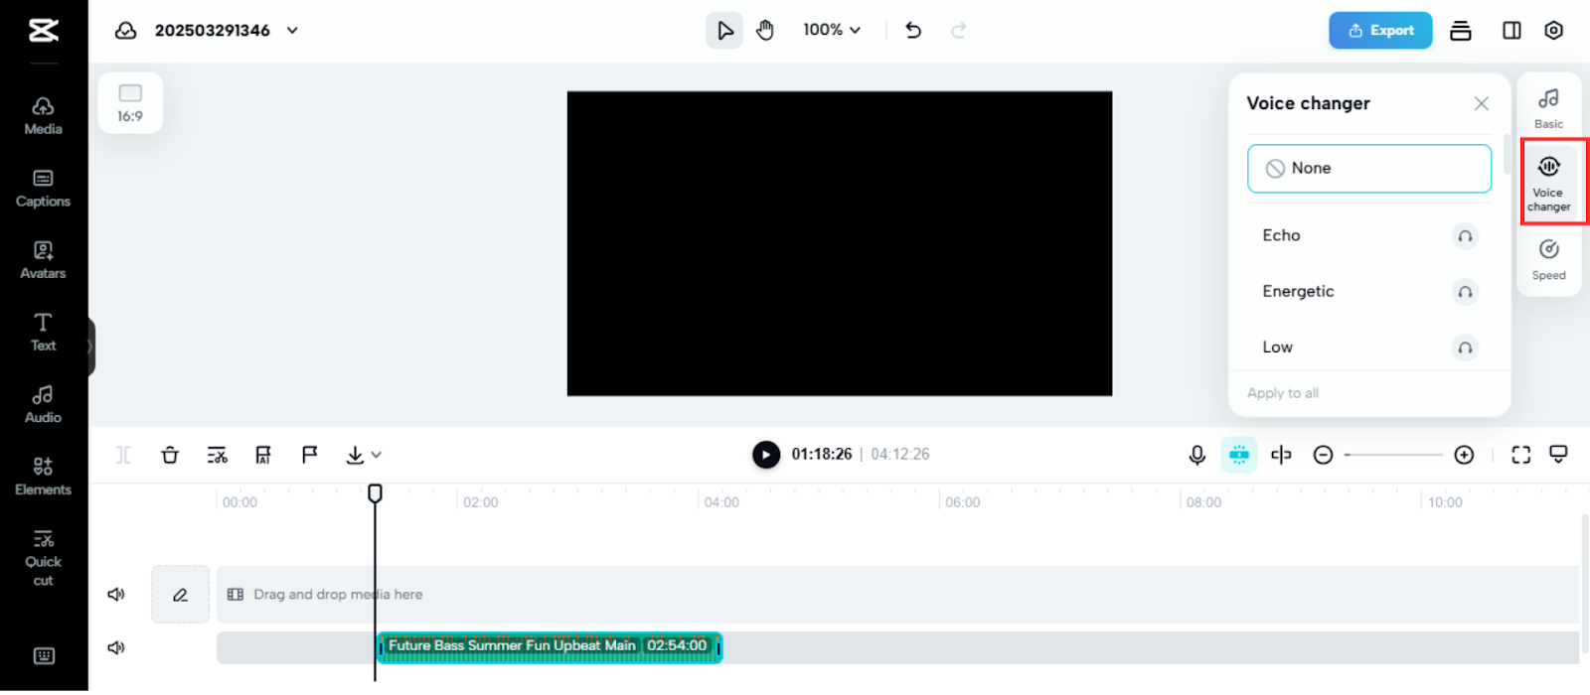Click the cloud save status icon
The width and height of the screenshot is (1590, 695).
point(126,31)
